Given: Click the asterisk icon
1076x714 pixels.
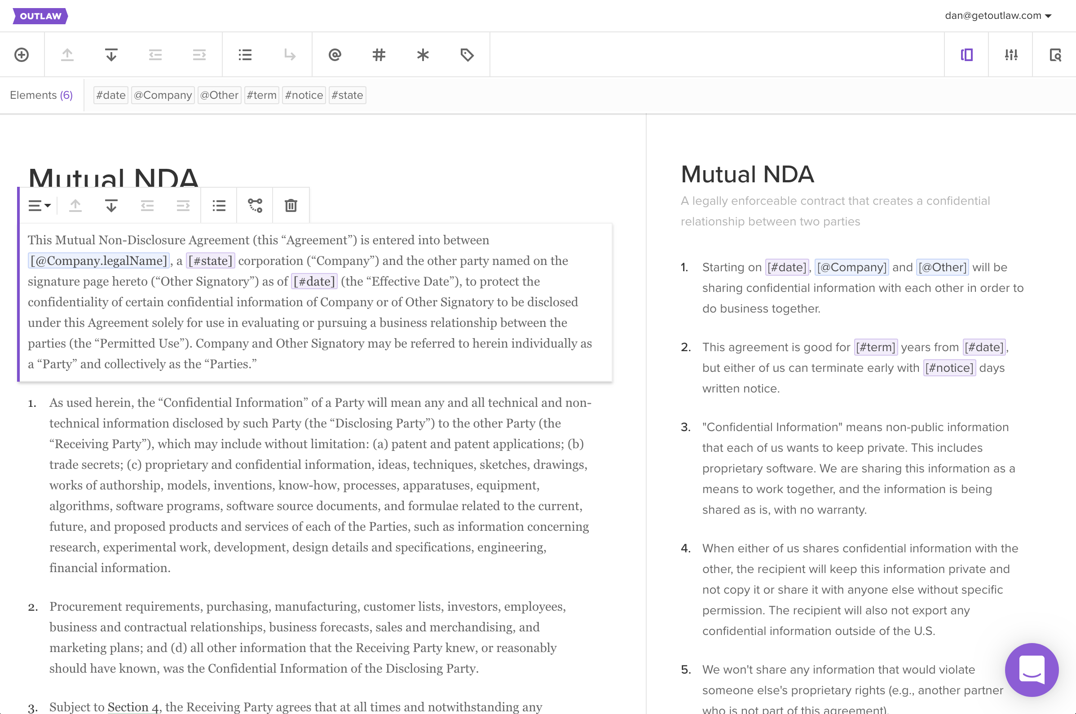Looking at the screenshot, I should pyautogui.click(x=423, y=55).
